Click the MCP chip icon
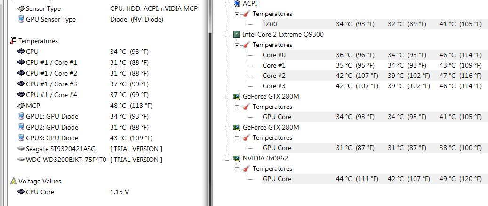Viewport: 488px width, 206px height. click(x=21, y=106)
